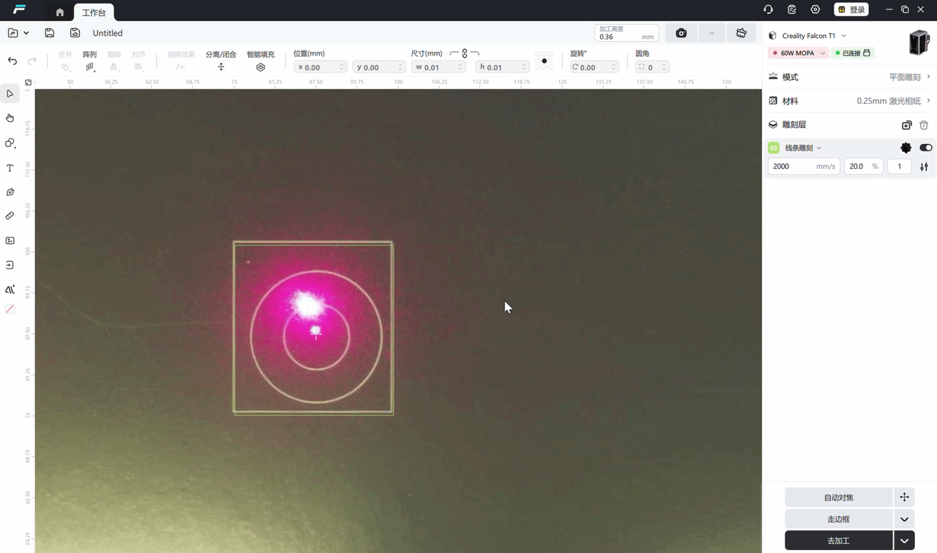Viewport: 937px width, 553px height.
Task: Click the 分离/闭合 tool
Action: (x=221, y=61)
